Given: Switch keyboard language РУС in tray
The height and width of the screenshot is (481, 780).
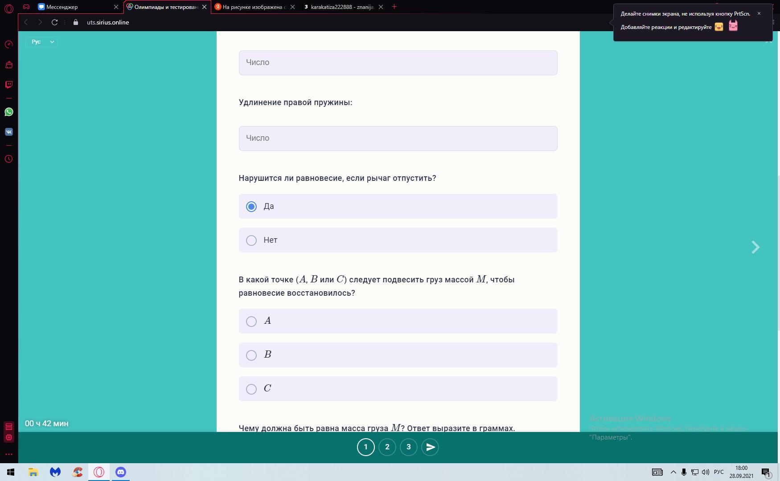Looking at the screenshot, I should tap(718, 472).
